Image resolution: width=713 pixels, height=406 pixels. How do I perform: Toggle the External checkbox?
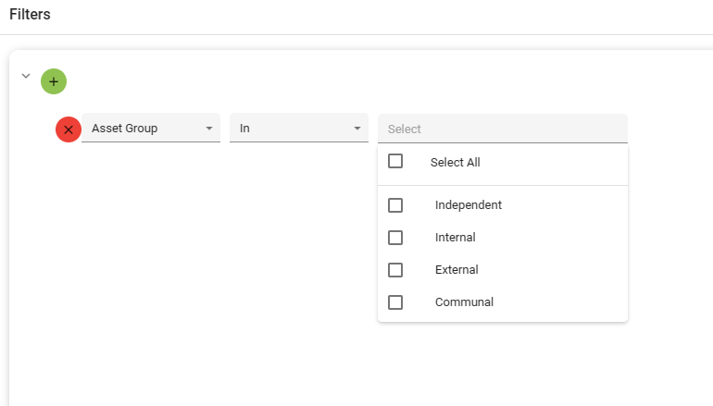[x=395, y=270]
